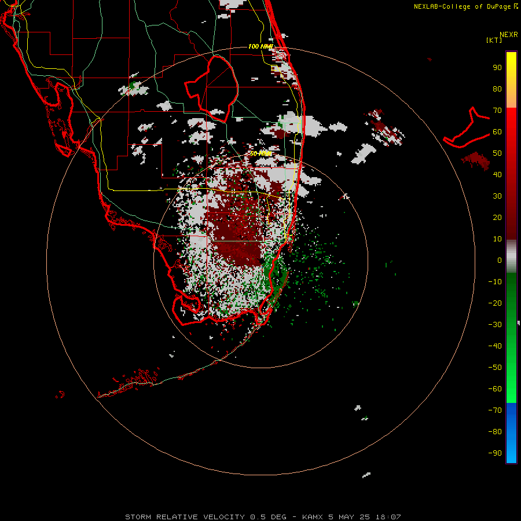The height and width of the screenshot is (521, 521).
Task: Click the positive 30 scale value
Action: [x=497, y=196]
